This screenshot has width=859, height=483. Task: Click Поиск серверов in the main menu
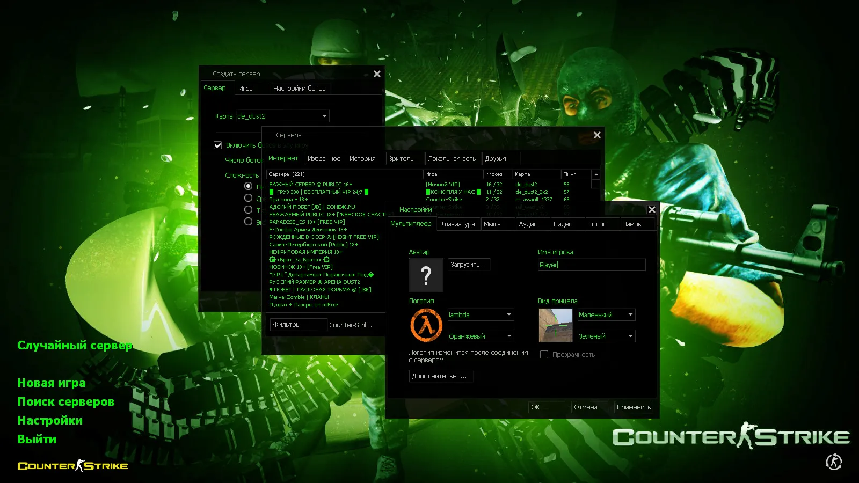(65, 401)
